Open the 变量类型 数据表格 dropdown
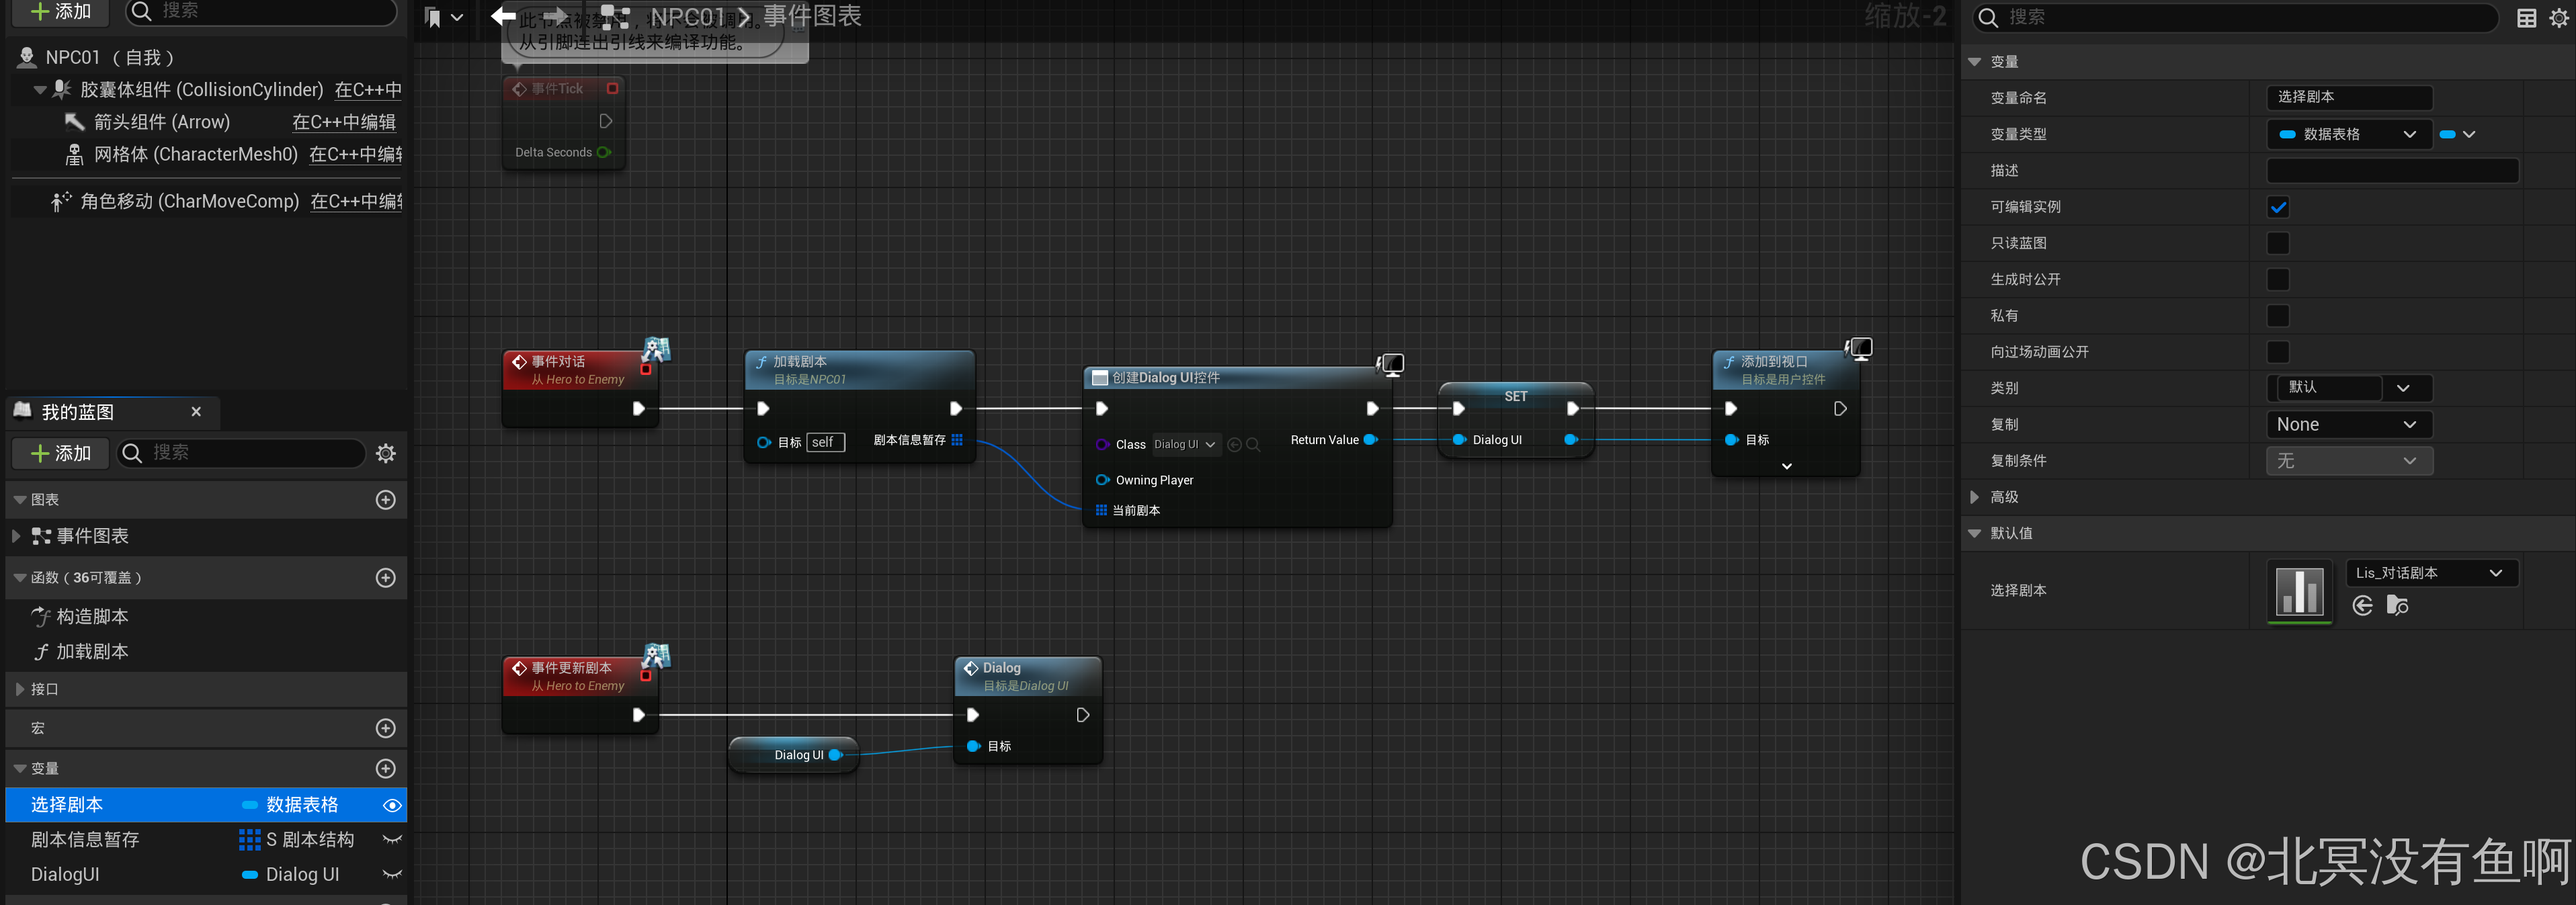 (2347, 134)
